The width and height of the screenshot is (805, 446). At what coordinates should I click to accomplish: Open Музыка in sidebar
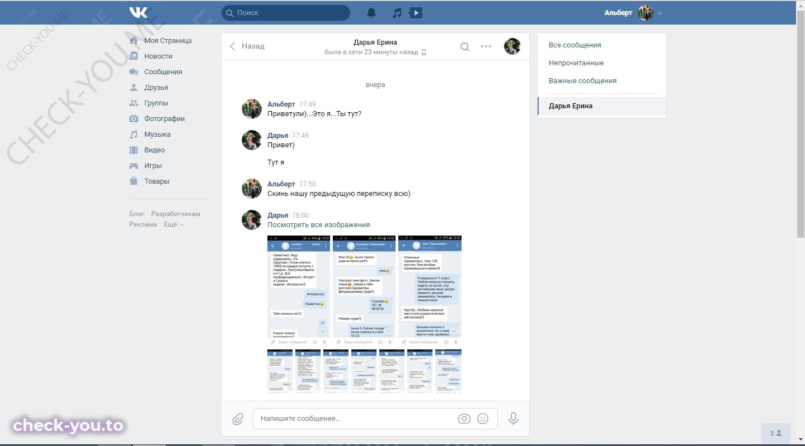157,135
